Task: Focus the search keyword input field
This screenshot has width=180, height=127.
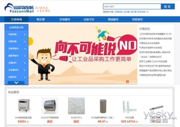Action: 132,7
